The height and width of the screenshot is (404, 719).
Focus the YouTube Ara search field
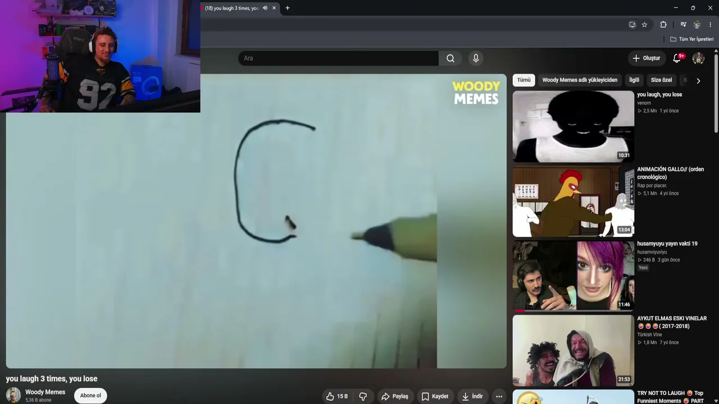click(338, 58)
